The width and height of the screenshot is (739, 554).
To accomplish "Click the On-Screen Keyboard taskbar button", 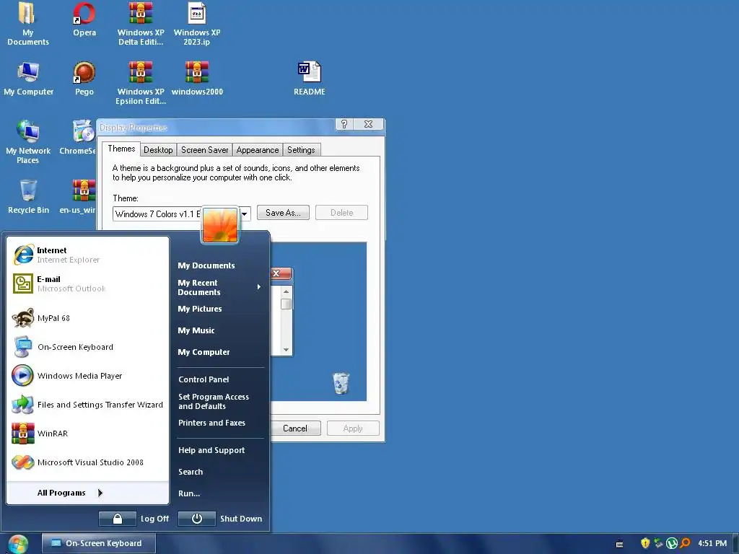I will coord(98,543).
